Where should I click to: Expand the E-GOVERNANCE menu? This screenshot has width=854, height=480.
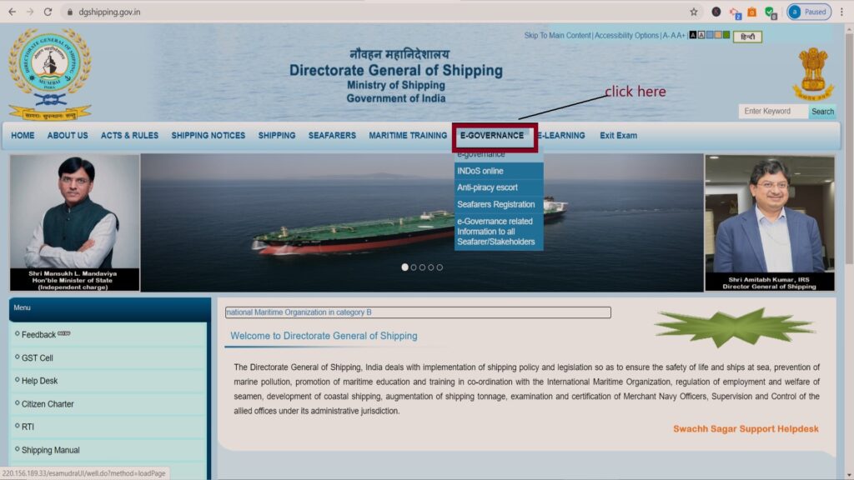click(x=492, y=136)
